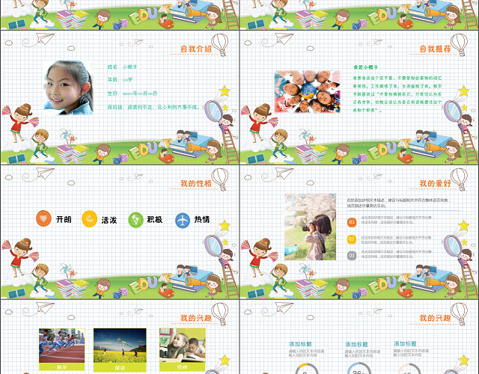Screen dimensions: 479x374
Task: Click the 演讲 caption under the field photo
Action: [120, 368]
